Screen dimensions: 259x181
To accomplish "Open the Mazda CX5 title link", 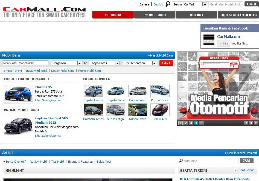I will pos(43,87).
